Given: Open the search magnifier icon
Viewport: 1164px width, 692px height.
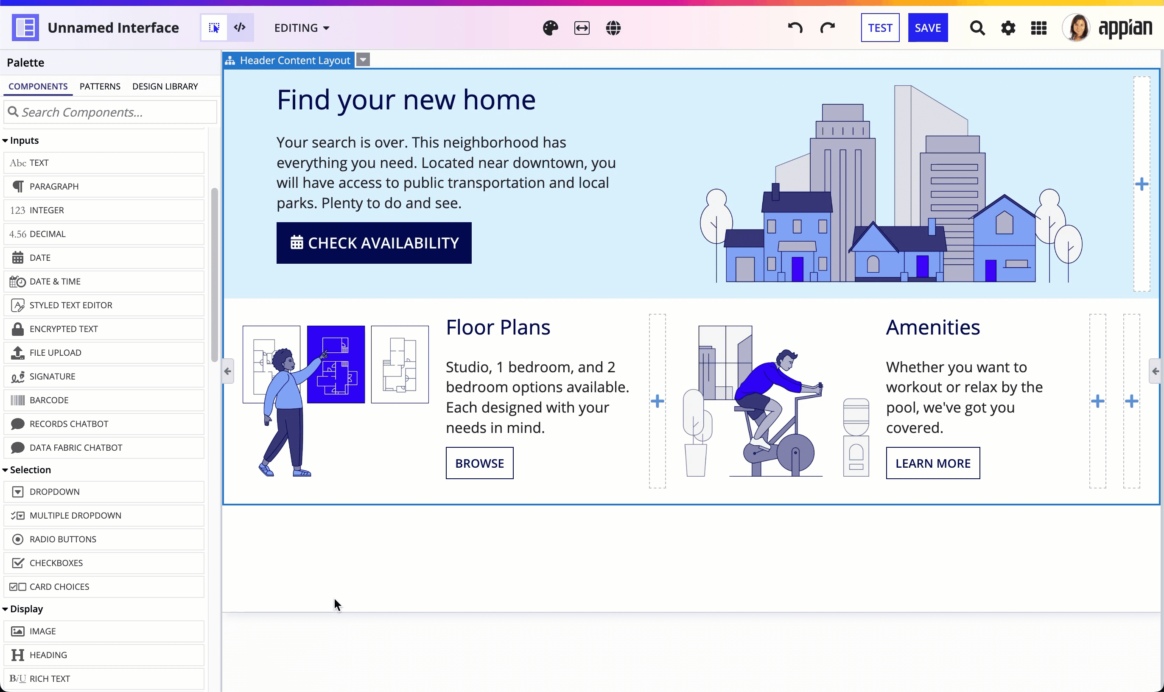Looking at the screenshot, I should tap(977, 28).
